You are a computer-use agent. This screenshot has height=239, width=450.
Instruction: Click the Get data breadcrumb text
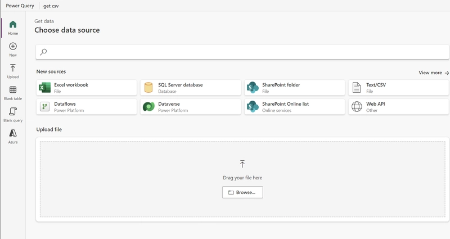tap(44, 21)
